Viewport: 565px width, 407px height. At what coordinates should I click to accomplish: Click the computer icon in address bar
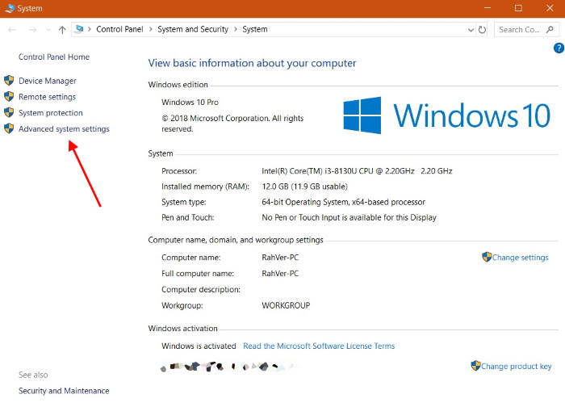pyautogui.click(x=79, y=29)
